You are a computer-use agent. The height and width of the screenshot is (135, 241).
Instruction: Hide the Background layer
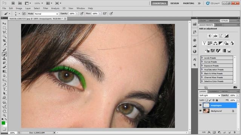pos(200,111)
